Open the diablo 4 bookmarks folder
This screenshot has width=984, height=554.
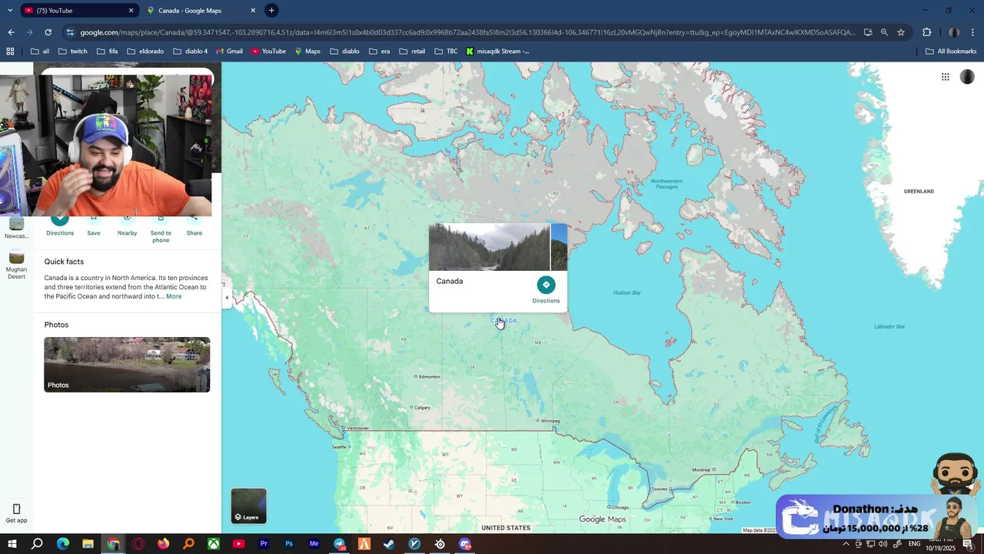190,52
